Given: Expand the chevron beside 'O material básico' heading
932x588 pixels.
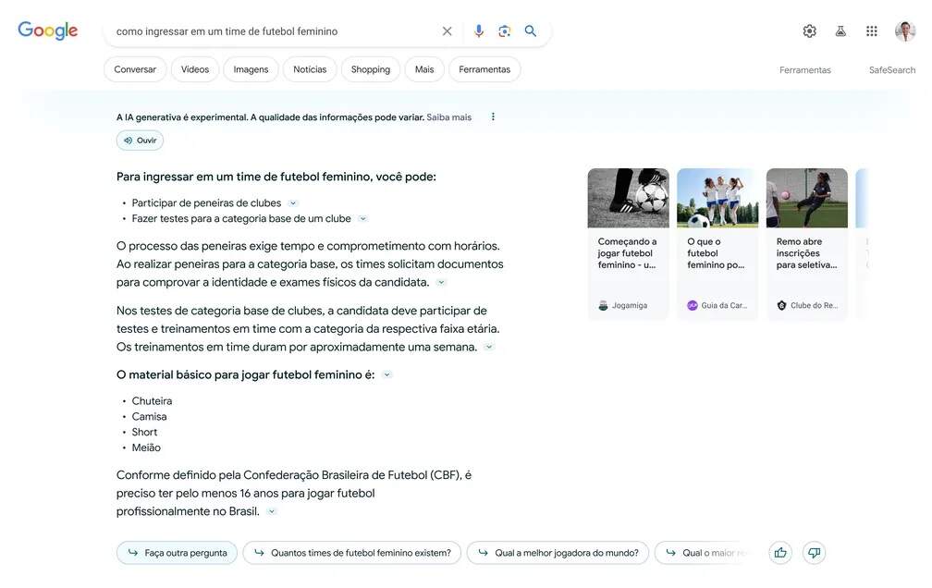Looking at the screenshot, I should coord(386,375).
